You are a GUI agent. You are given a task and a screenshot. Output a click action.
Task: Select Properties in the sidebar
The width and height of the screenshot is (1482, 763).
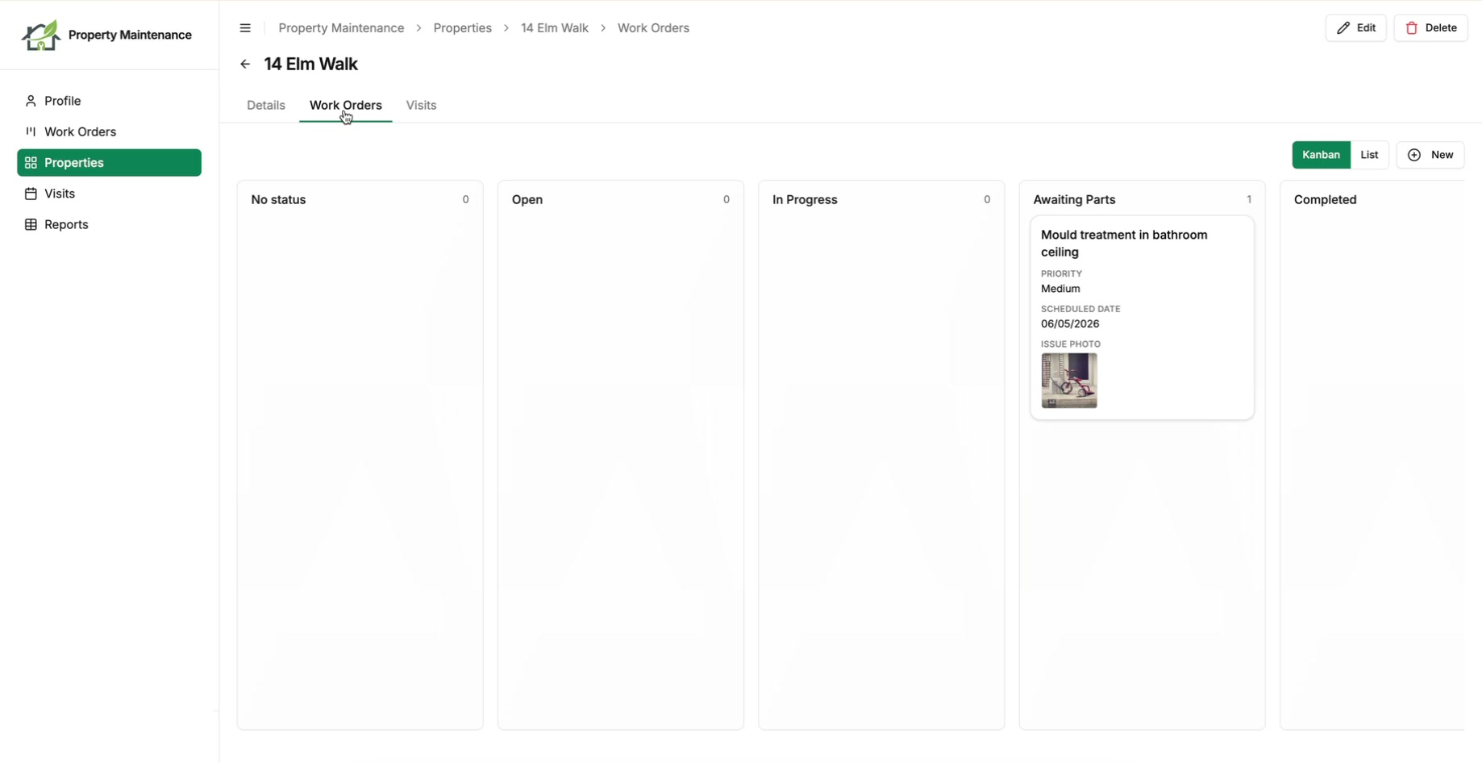[x=110, y=163]
